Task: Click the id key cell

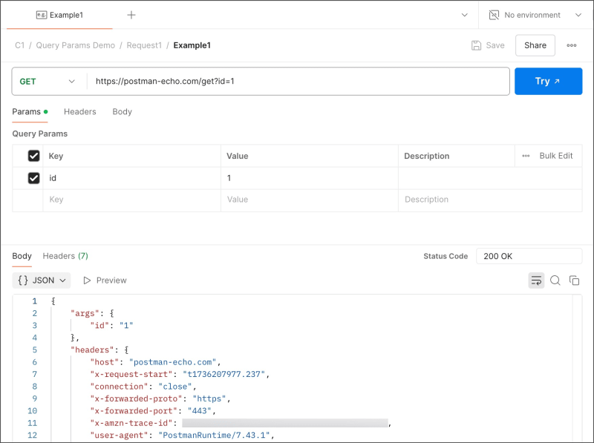Action: 132,178
